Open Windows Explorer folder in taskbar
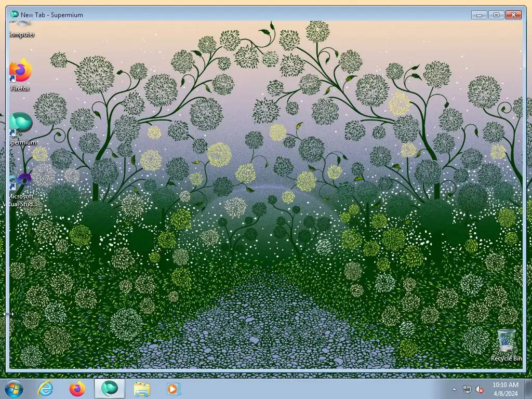Image resolution: width=532 pixels, height=399 pixels. [x=142, y=389]
